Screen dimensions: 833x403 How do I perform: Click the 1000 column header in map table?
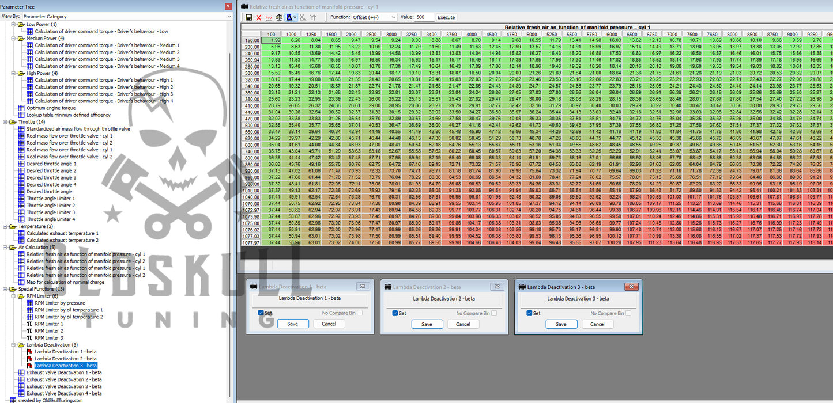(x=290, y=34)
